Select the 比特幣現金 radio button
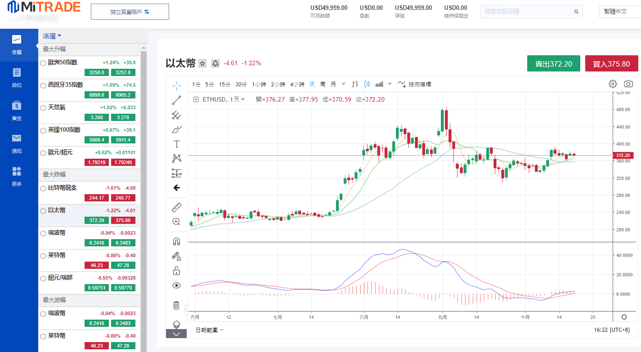Image resolution: width=641 pixels, height=352 pixels. coord(43,188)
